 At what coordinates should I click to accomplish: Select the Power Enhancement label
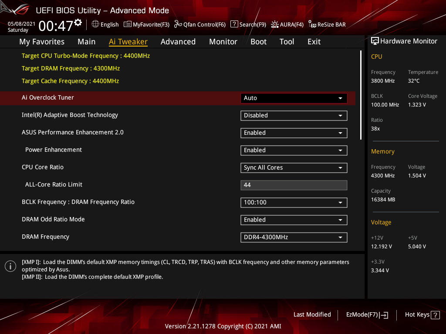(54, 150)
